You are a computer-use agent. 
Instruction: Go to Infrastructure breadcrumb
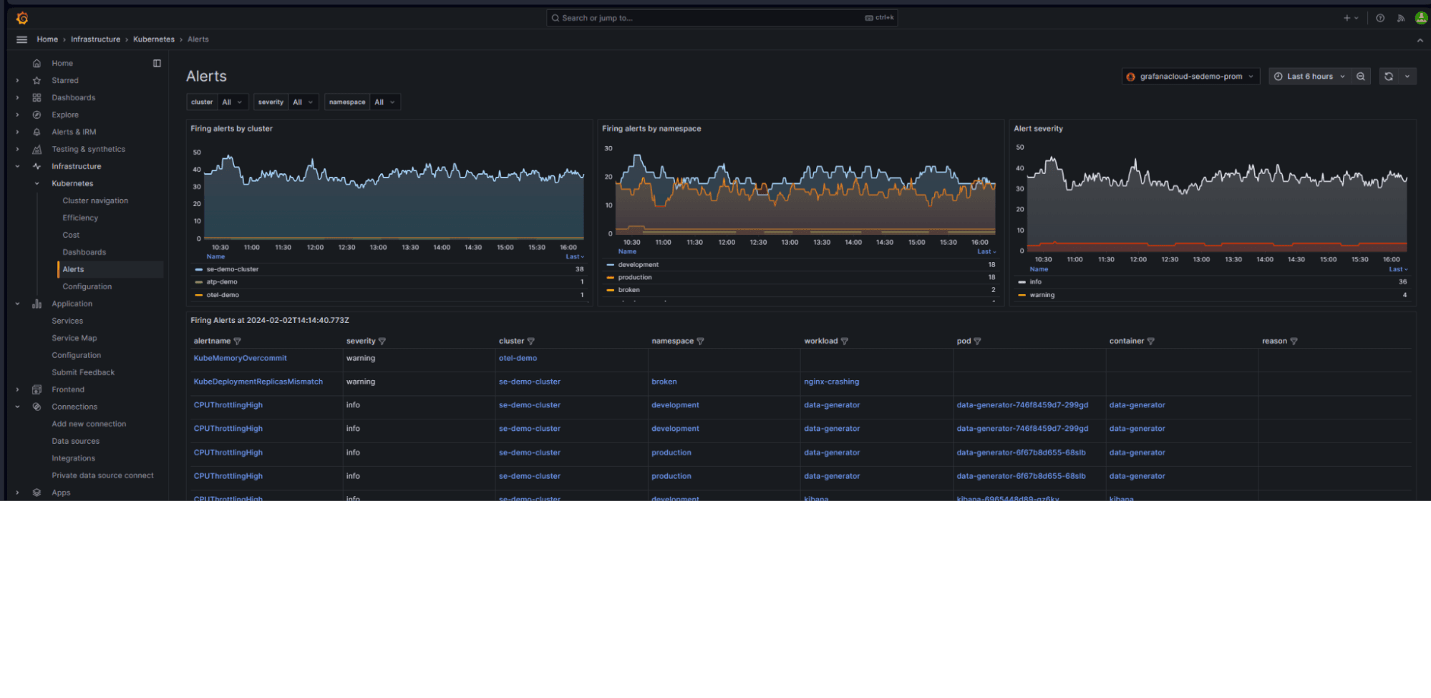[95, 39]
